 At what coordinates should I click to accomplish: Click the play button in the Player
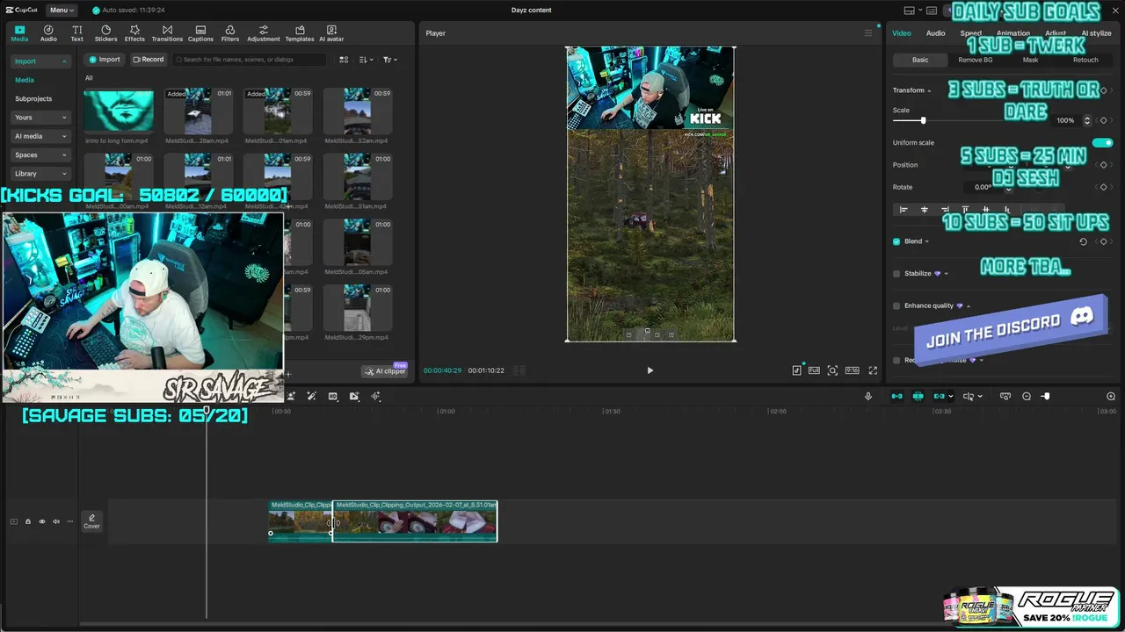click(x=650, y=370)
